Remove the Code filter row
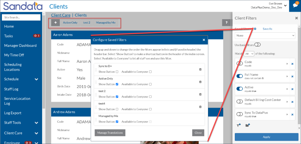Screen dimensions: 301x144 click(x=292, y=64)
